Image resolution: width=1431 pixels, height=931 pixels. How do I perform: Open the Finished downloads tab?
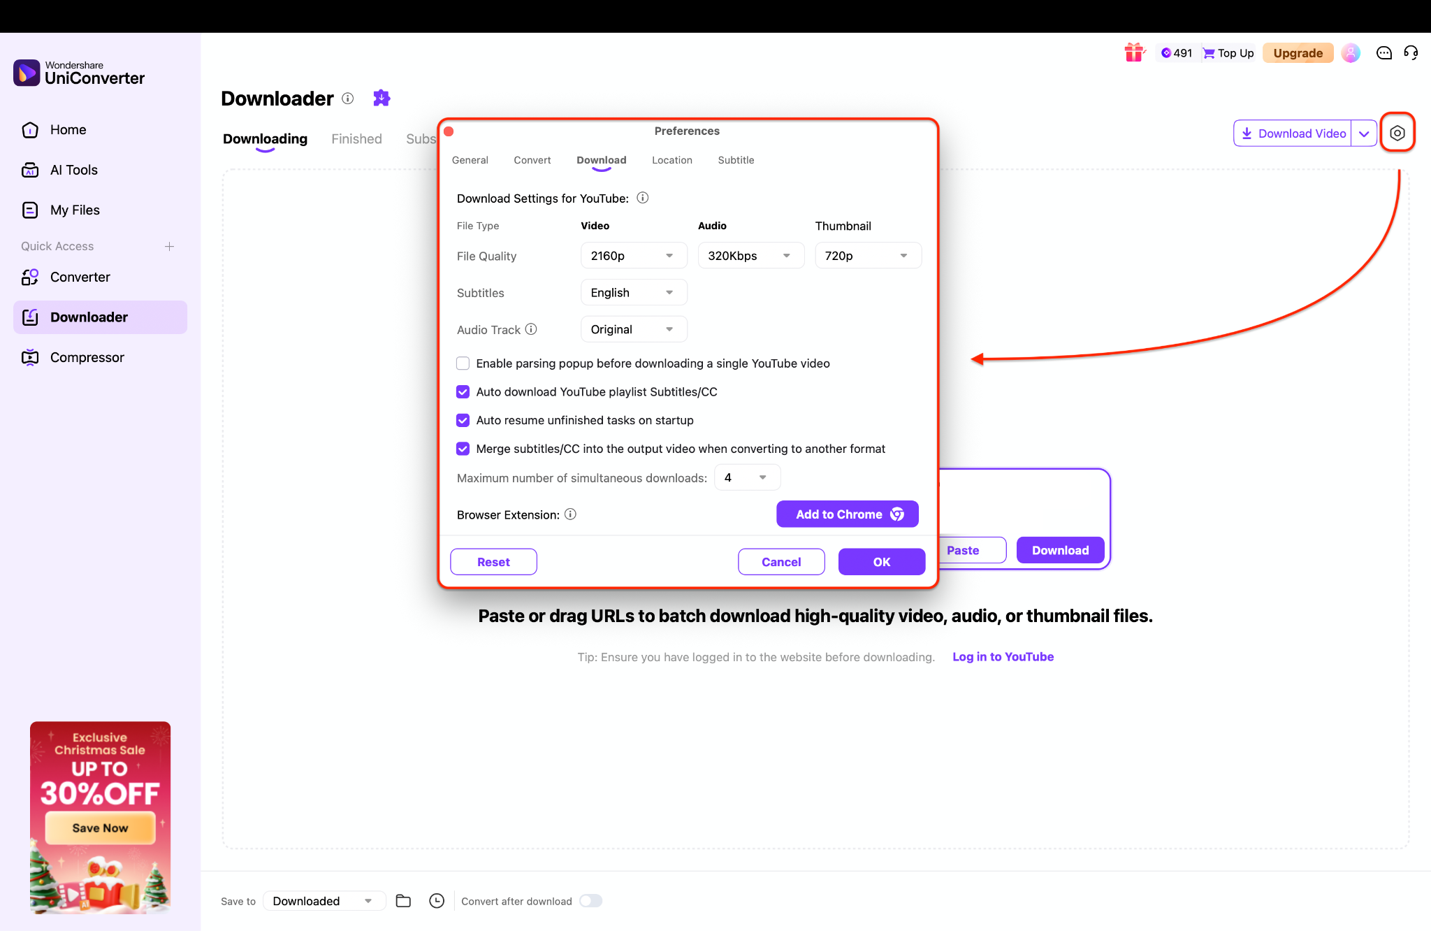356,138
